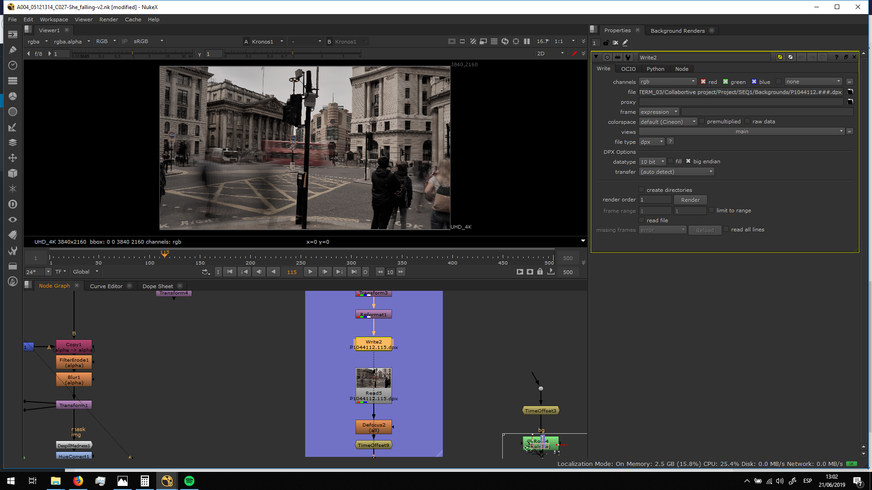The width and height of the screenshot is (872, 490).
Task: Uncheck the big endian option
Action: 688,162
